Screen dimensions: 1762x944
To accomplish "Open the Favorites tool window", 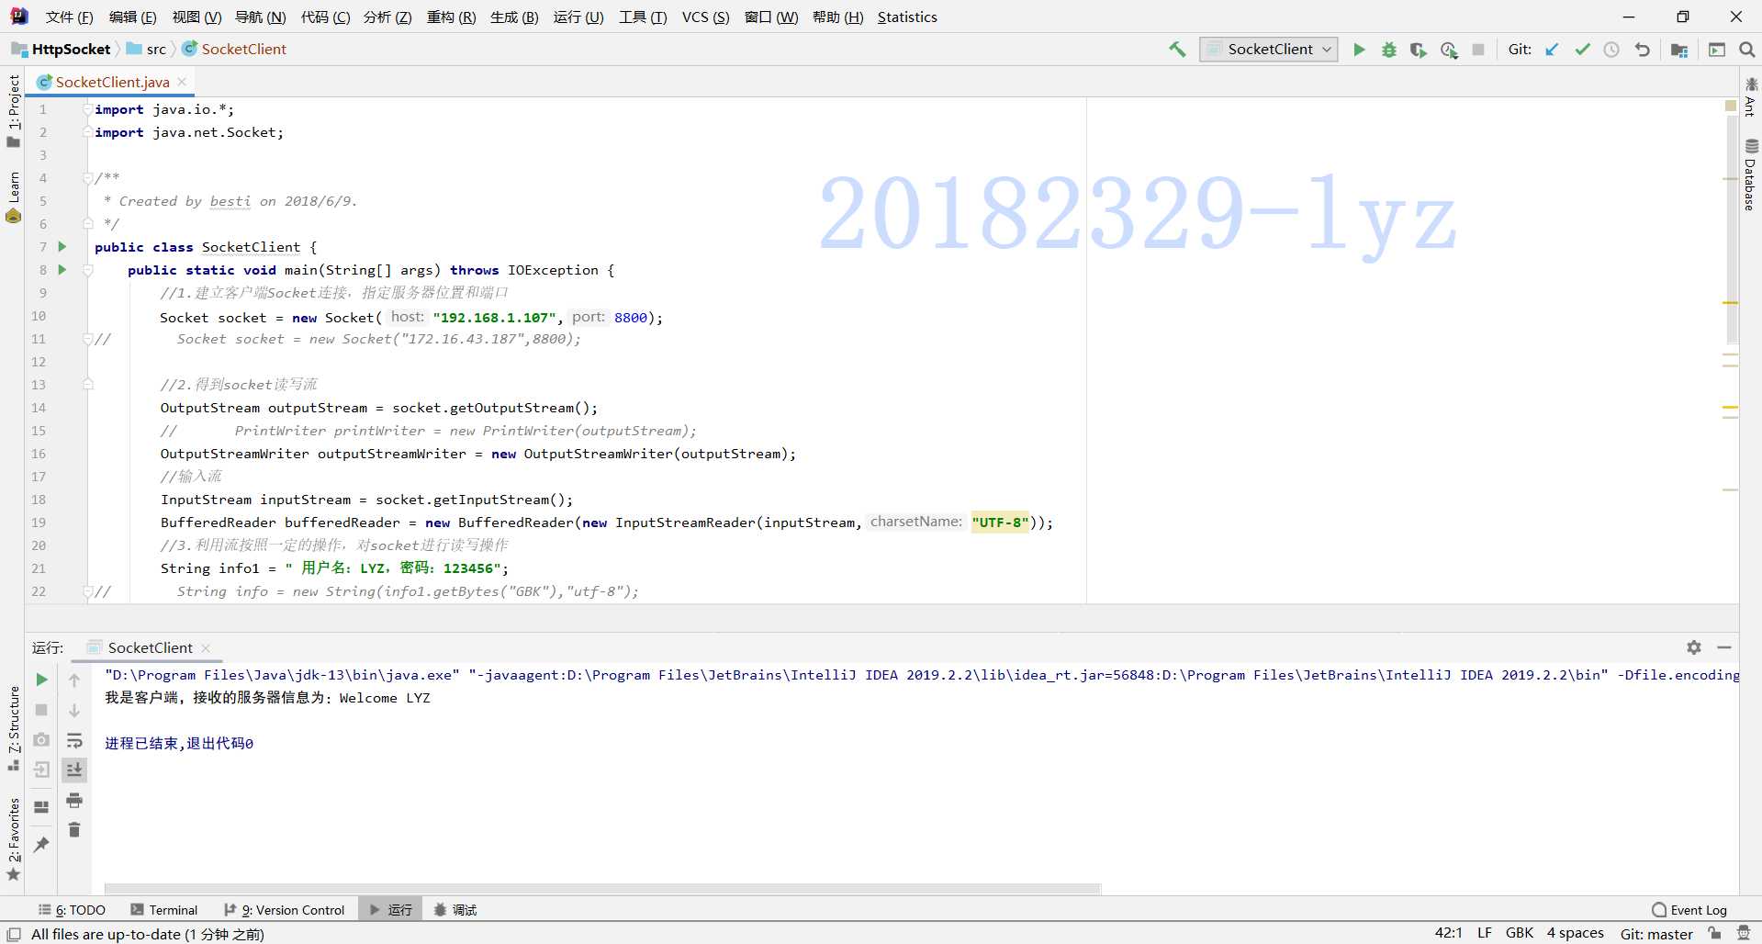I will click(13, 838).
